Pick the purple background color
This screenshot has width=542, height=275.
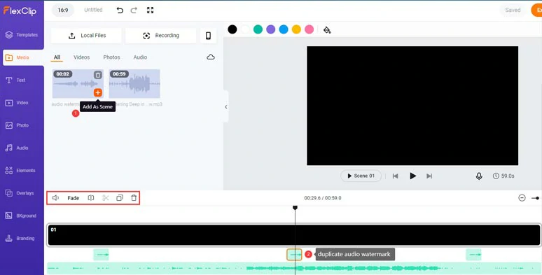point(271,29)
